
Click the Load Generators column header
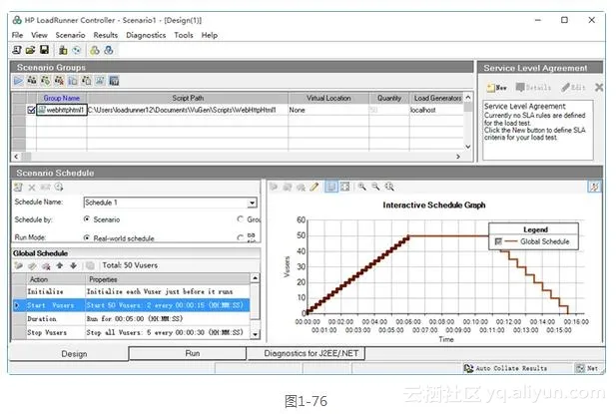coord(437,98)
